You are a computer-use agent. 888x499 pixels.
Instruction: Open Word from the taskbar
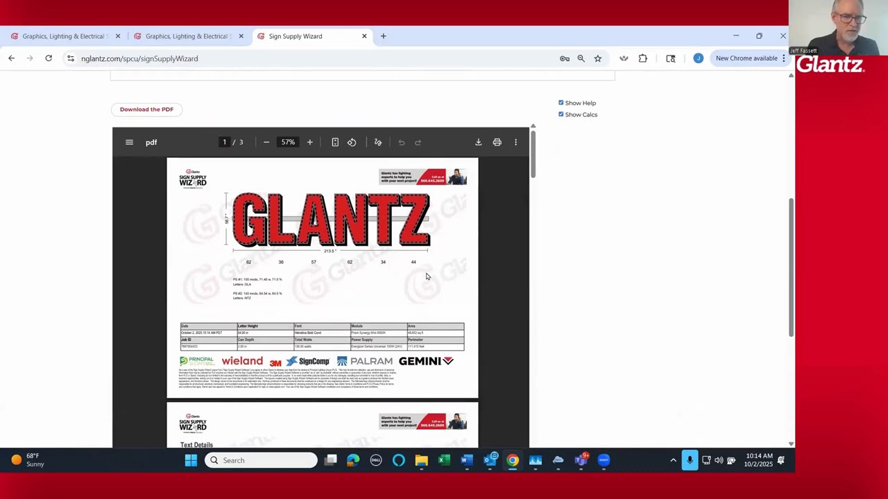tap(467, 460)
